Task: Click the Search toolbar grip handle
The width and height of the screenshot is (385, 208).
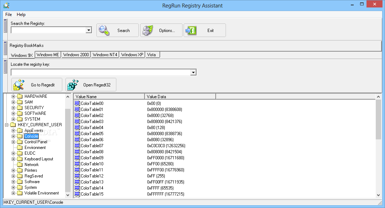Action: click(x=5, y=26)
